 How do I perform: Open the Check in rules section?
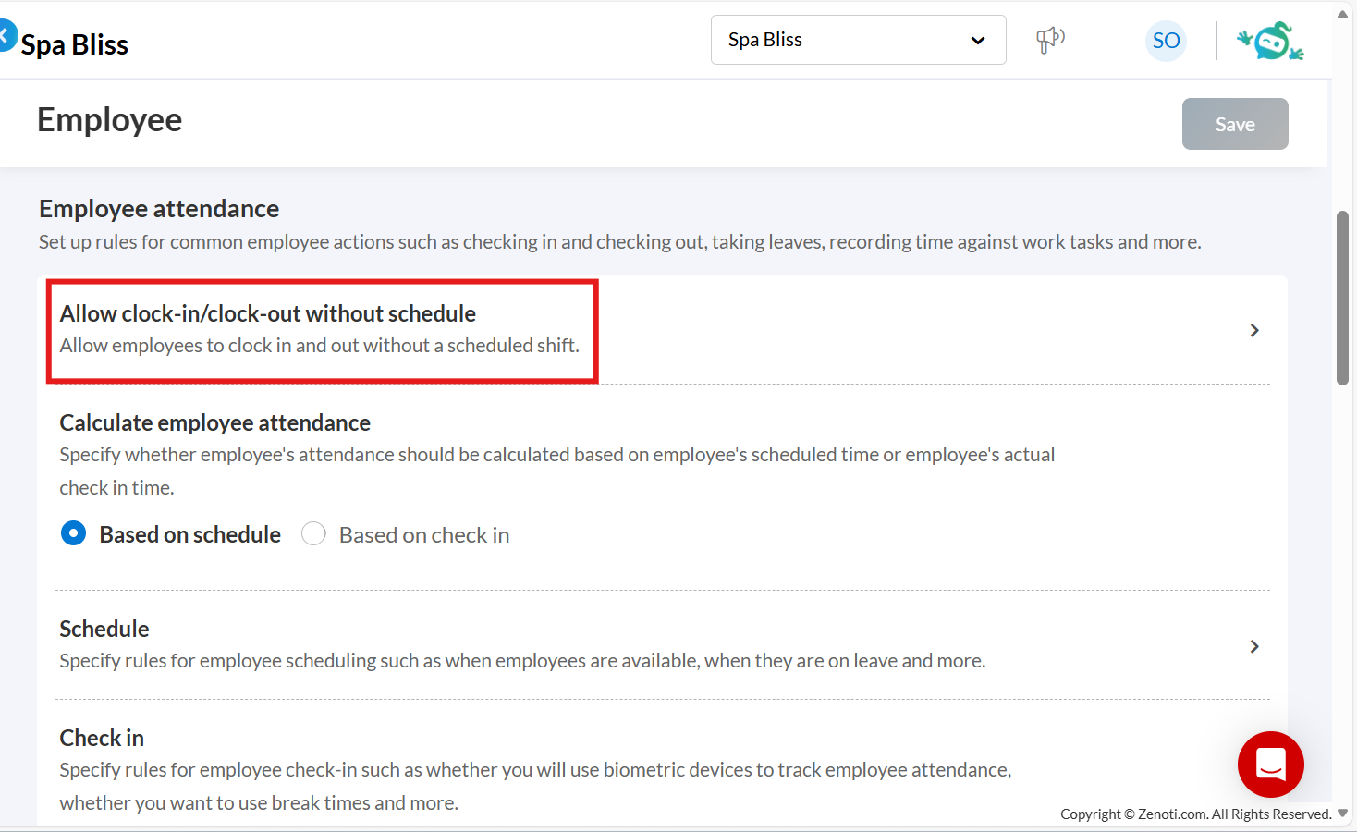pyautogui.click(x=102, y=739)
